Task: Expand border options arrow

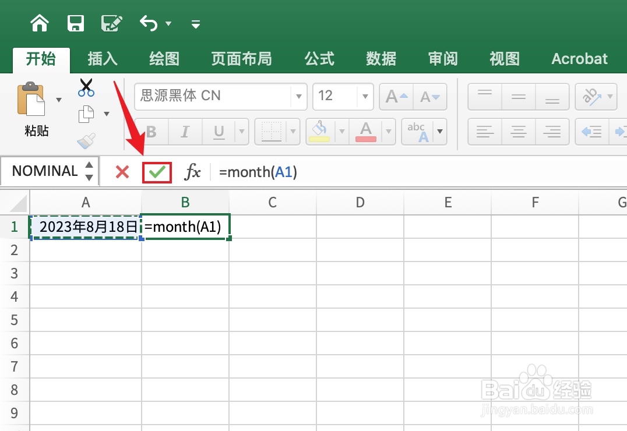Action: point(293,132)
